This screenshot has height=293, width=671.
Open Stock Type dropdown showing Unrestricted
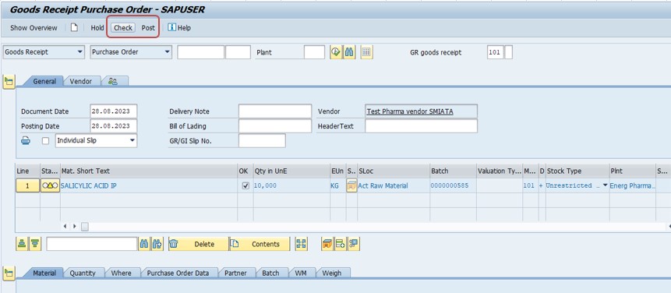(x=605, y=185)
